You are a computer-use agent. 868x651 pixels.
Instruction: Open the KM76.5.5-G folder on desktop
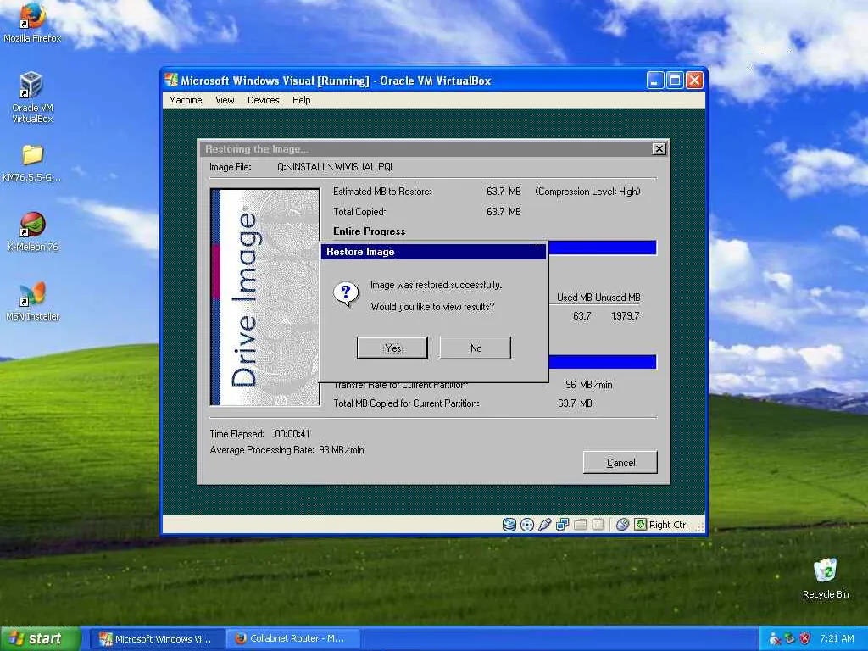click(x=32, y=163)
